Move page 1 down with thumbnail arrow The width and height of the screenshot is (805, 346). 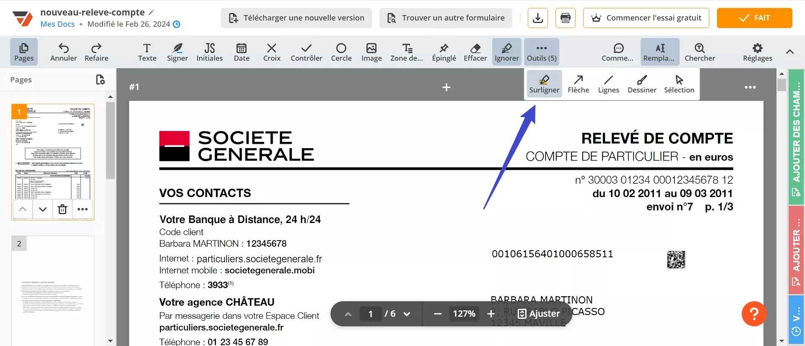43,209
